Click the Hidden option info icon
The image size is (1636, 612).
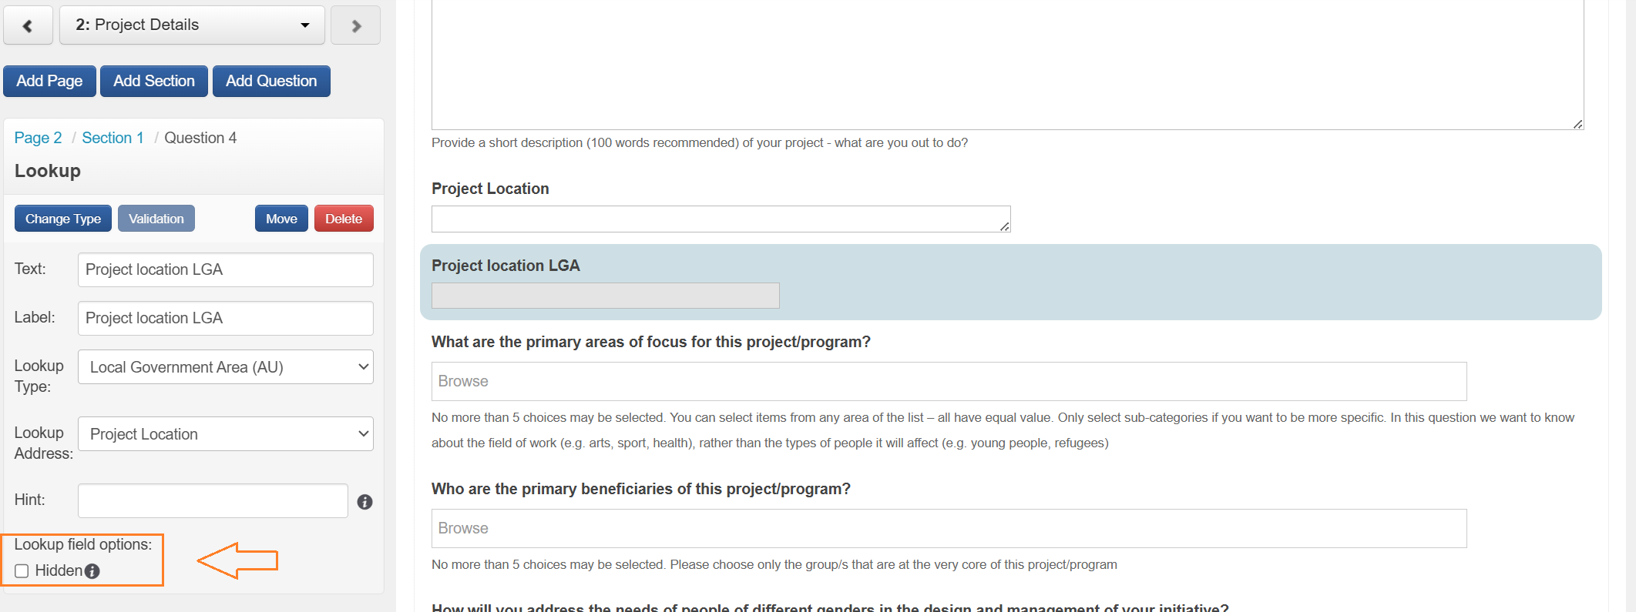pyautogui.click(x=92, y=571)
